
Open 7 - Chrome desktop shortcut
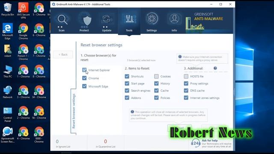pyautogui.click(x=39, y=50)
